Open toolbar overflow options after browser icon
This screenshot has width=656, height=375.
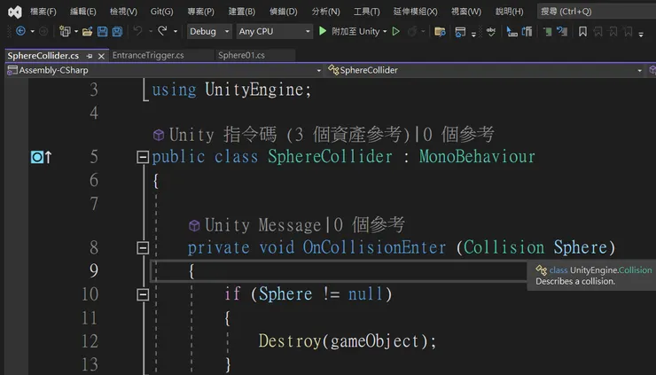click(x=473, y=34)
